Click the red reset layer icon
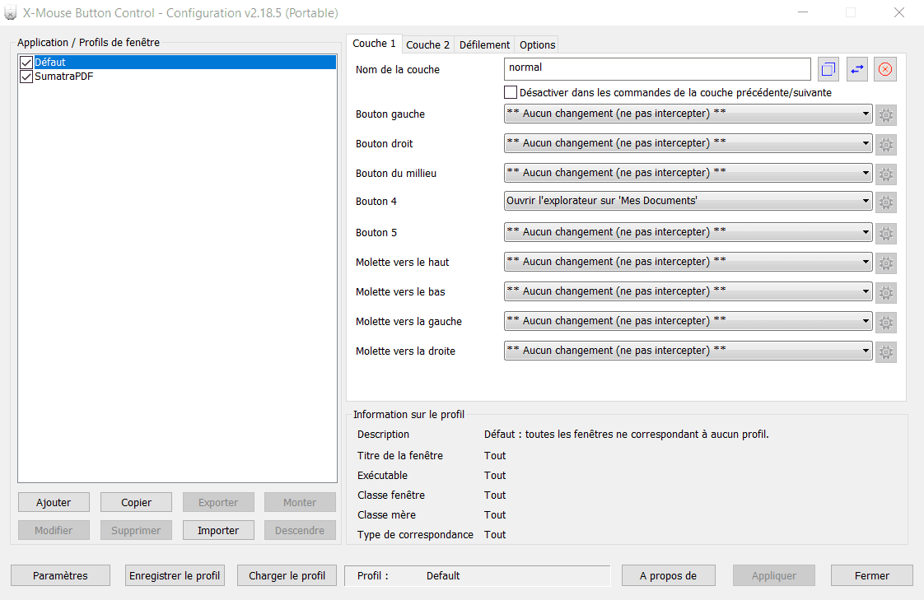Screen dimensions: 924x600 [885, 70]
